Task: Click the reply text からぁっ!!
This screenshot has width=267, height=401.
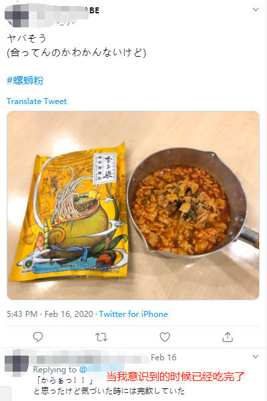Action: pos(65,380)
